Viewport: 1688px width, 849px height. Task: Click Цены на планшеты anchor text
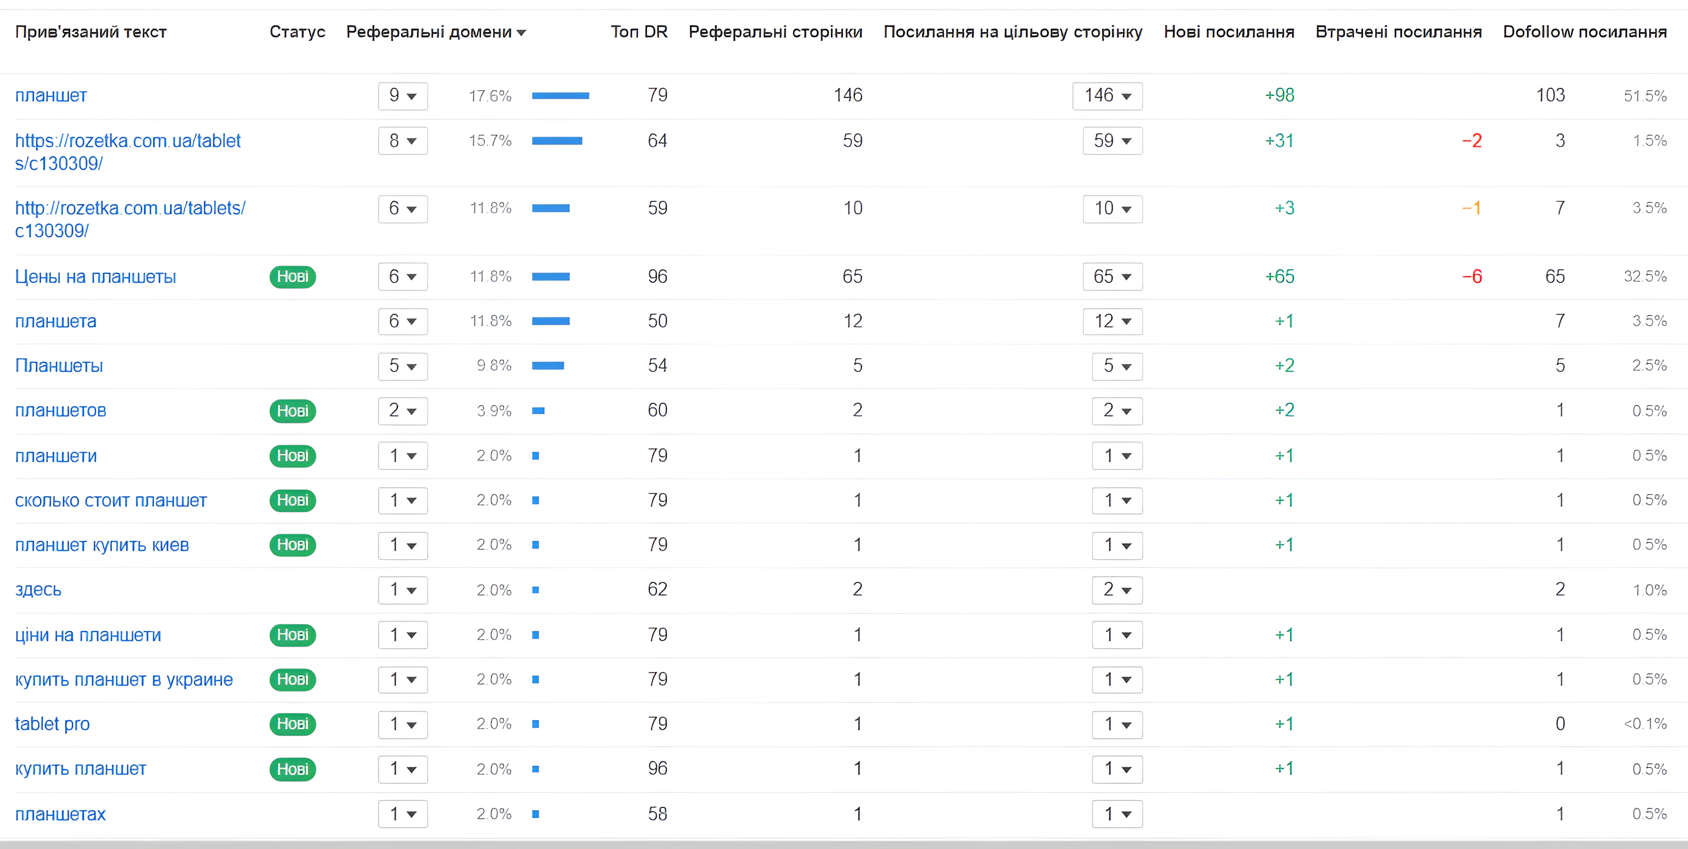coord(96,277)
